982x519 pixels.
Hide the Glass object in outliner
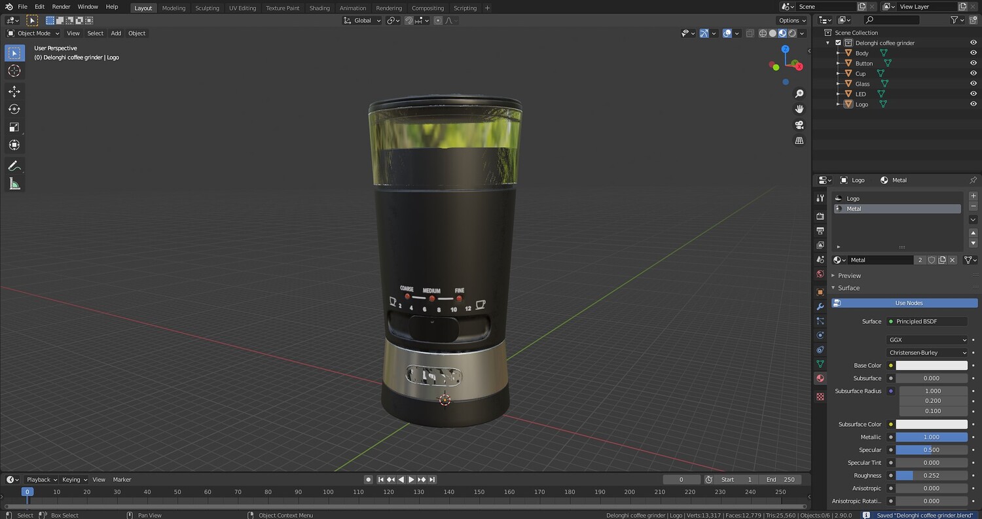[973, 84]
